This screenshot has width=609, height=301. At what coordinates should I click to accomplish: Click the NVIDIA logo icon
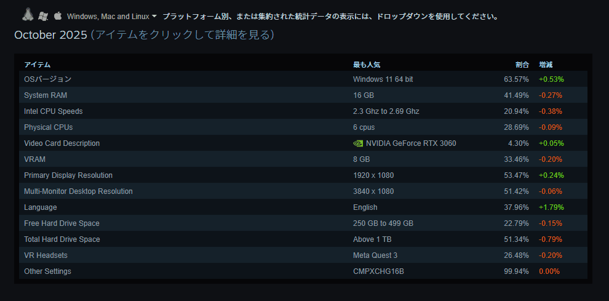(x=358, y=143)
